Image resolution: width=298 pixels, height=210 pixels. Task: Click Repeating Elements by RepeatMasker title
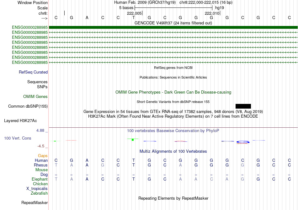pyautogui.click(x=173, y=198)
